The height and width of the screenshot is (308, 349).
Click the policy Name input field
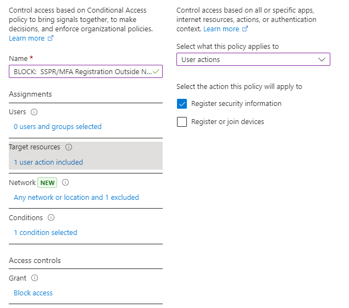[x=86, y=71]
